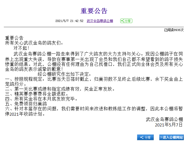The height and width of the screenshot is (144, 186).
Task: Click item 二、第一关比赛成绩和指定成绩有效
Action: [x=60, y=89]
